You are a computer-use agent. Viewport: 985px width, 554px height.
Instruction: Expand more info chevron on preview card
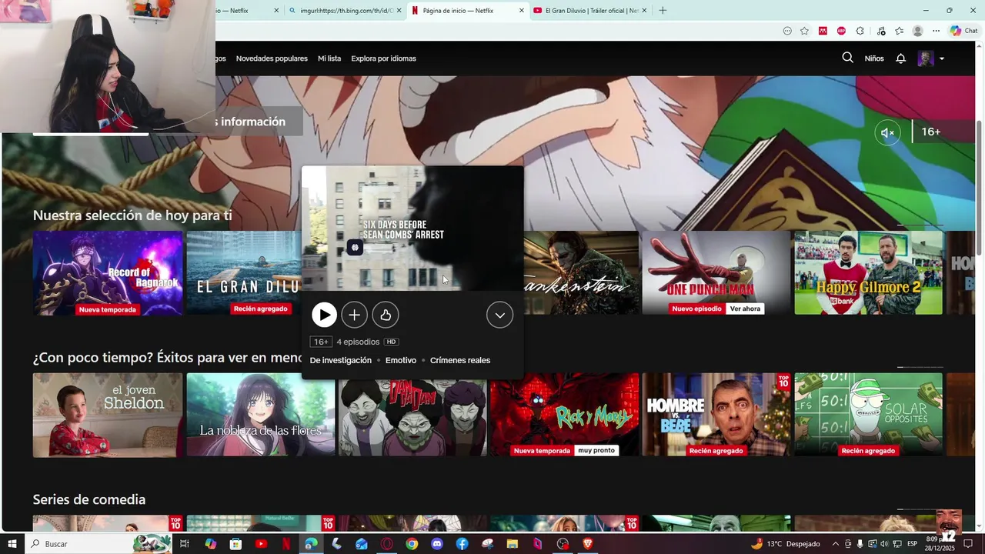pyautogui.click(x=499, y=315)
